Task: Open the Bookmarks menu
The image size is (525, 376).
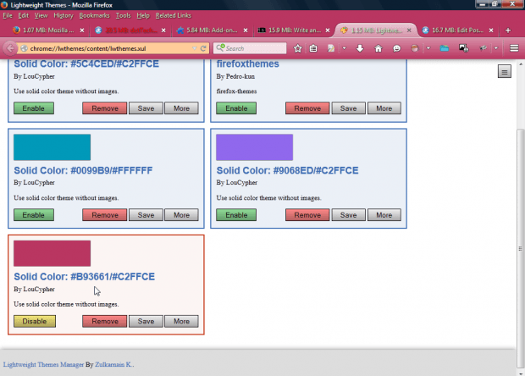Action: coord(94,15)
